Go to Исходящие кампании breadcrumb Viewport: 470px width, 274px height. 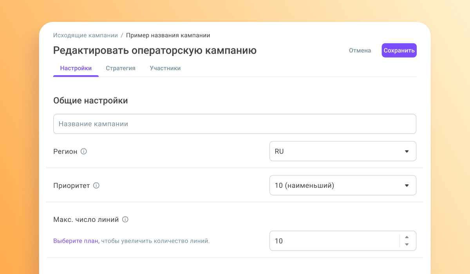point(85,35)
